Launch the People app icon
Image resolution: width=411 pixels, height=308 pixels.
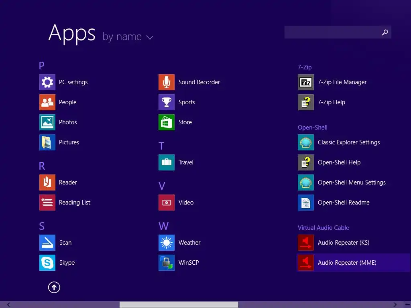point(47,102)
